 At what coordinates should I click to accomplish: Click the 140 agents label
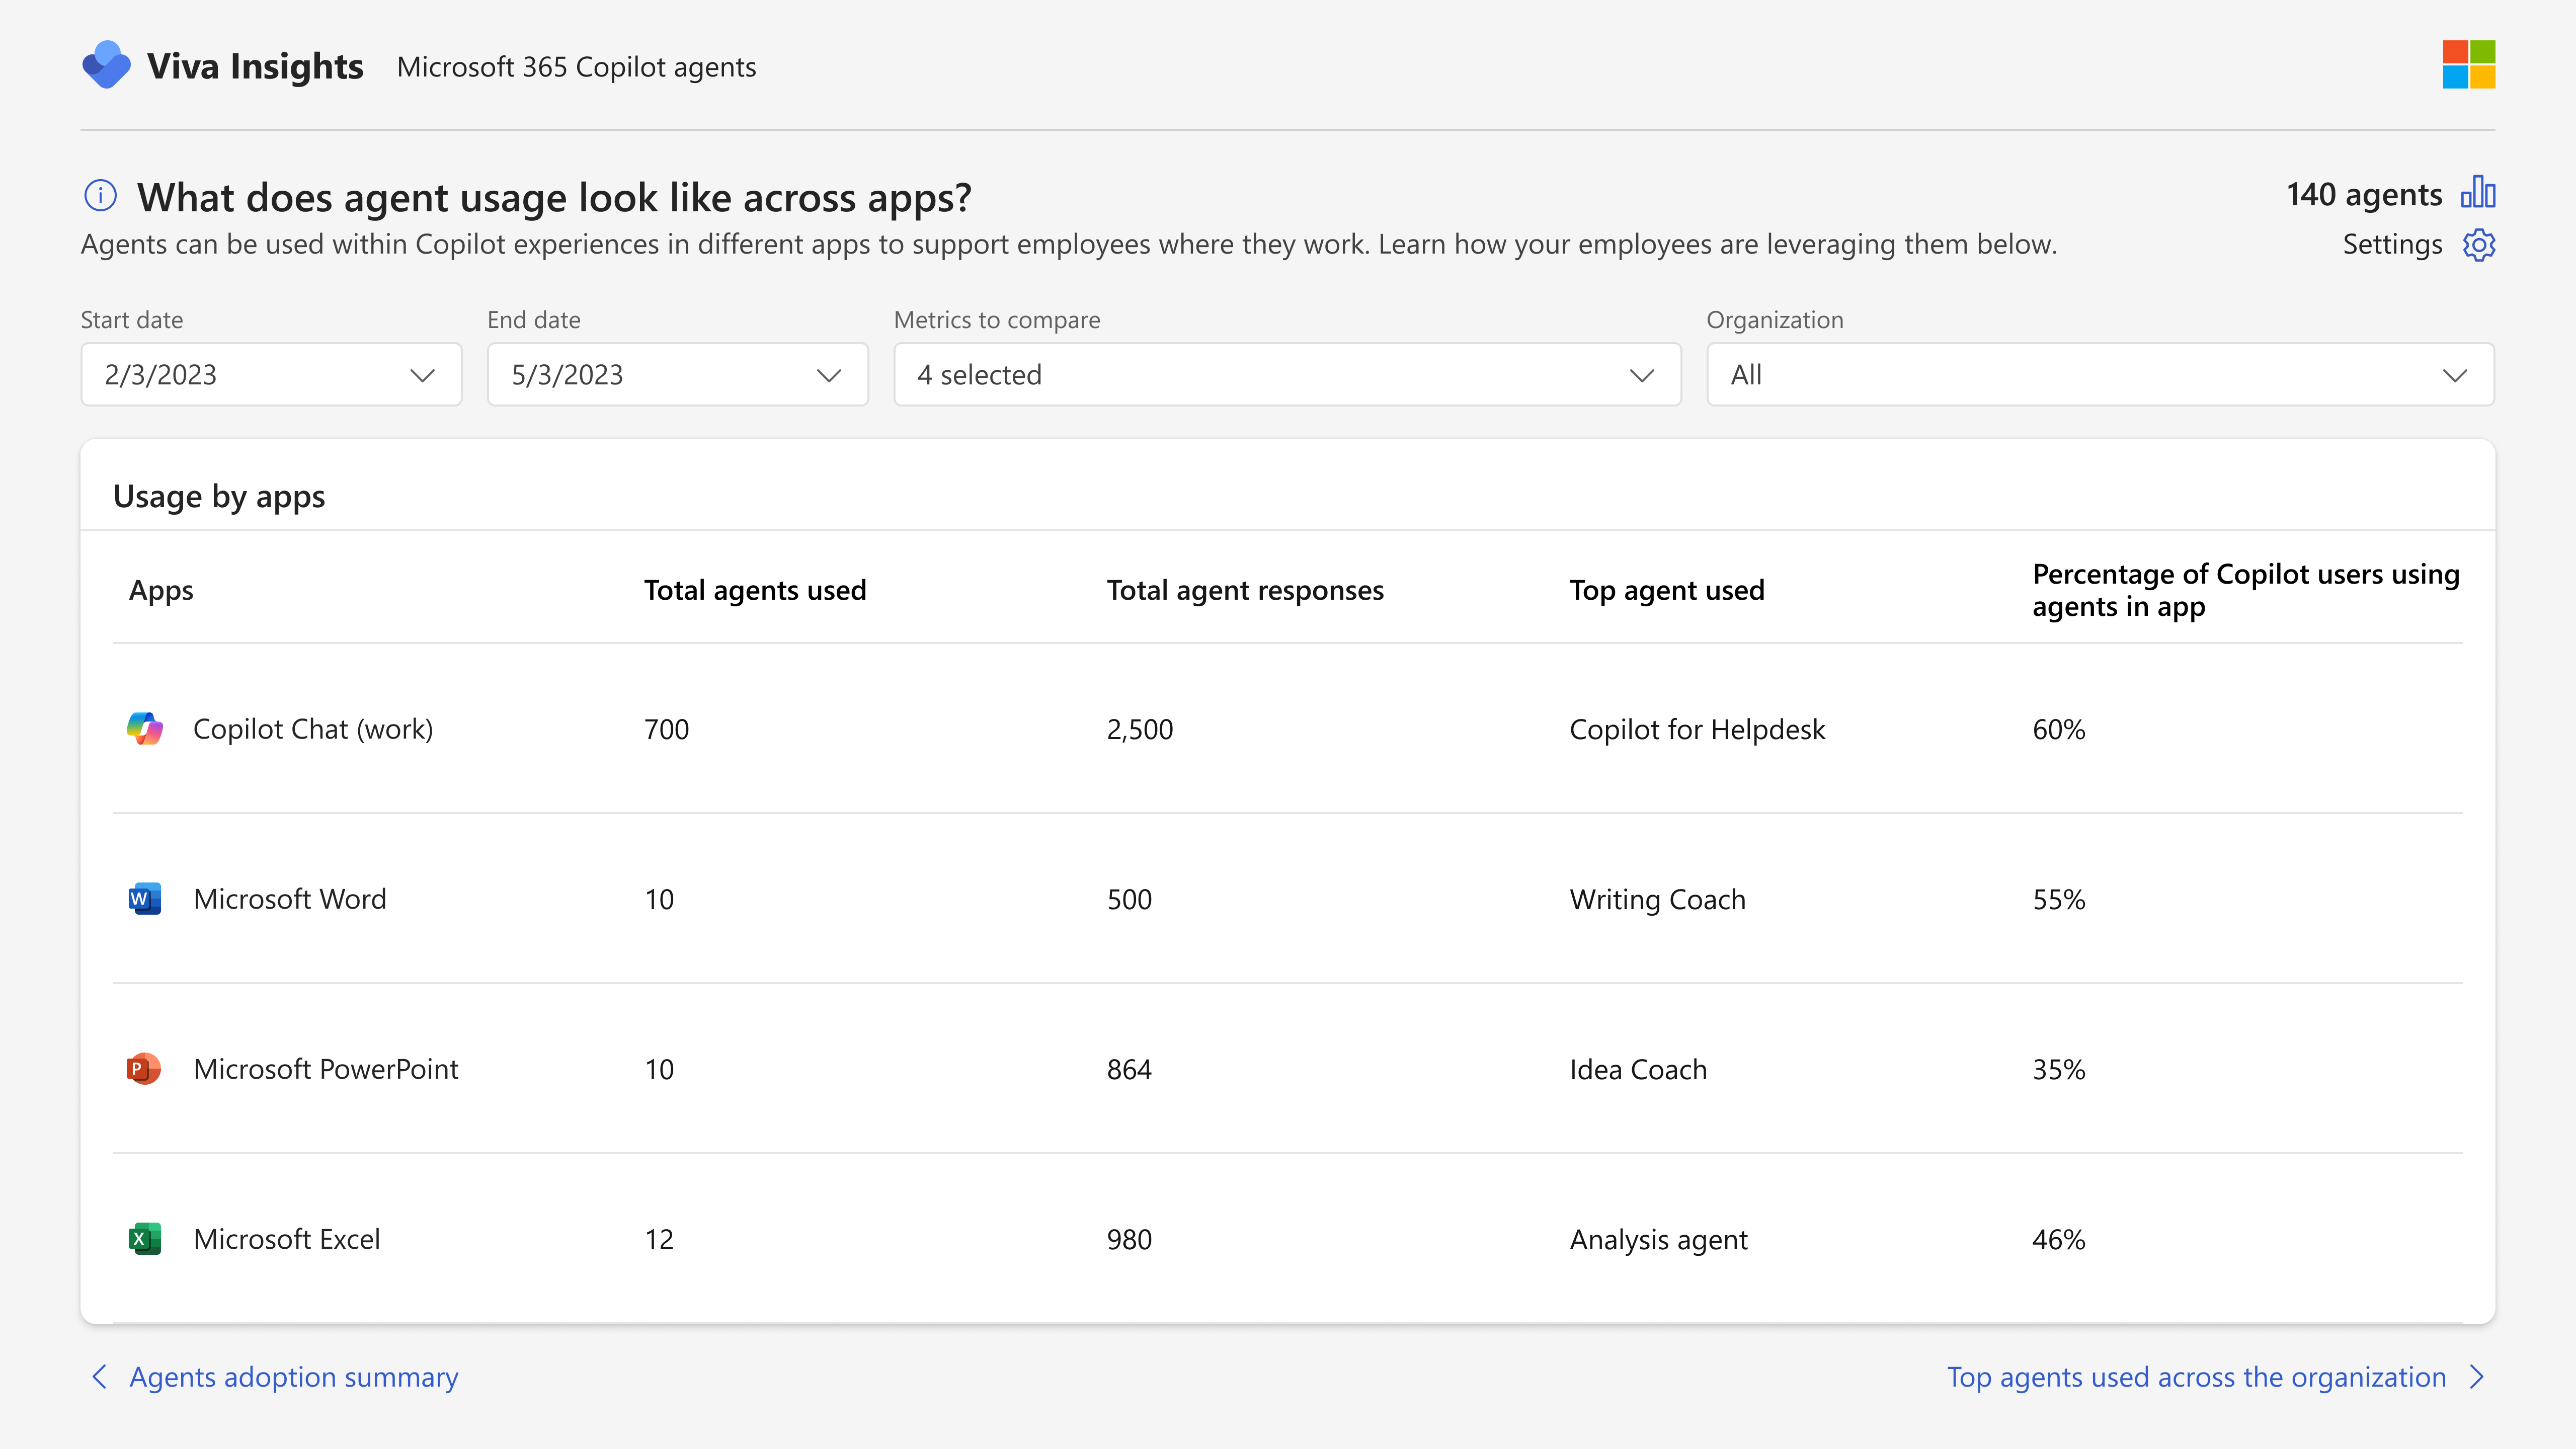click(x=2364, y=194)
